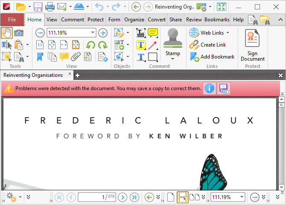Select the Reinventing Organisations document tab
Viewport: 286px width, 205px height.
[x=33, y=75]
